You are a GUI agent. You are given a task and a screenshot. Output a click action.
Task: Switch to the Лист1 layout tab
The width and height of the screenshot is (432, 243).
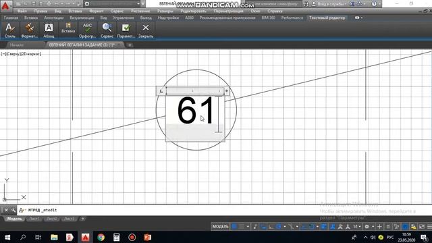click(34, 219)
